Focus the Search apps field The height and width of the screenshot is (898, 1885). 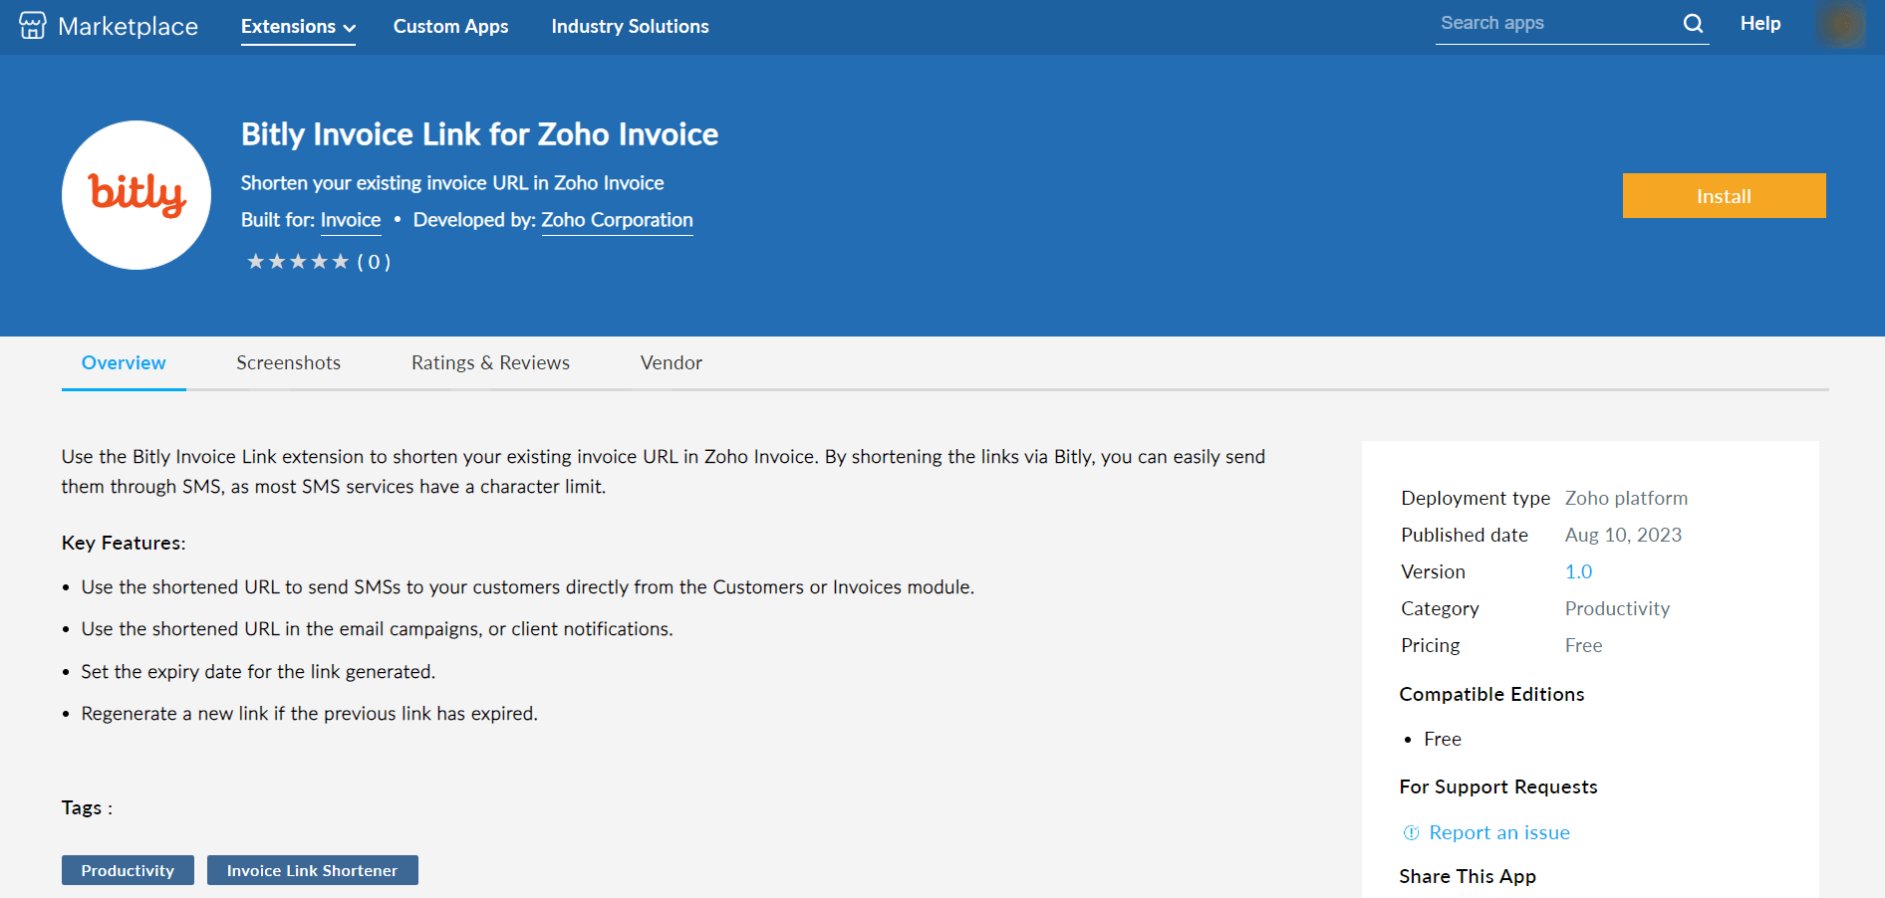coord(1554,24)
